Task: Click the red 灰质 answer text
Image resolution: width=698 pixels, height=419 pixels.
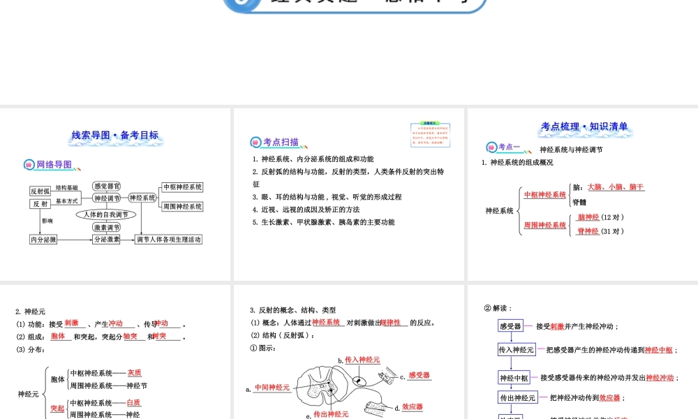Action: pos(134,373)
